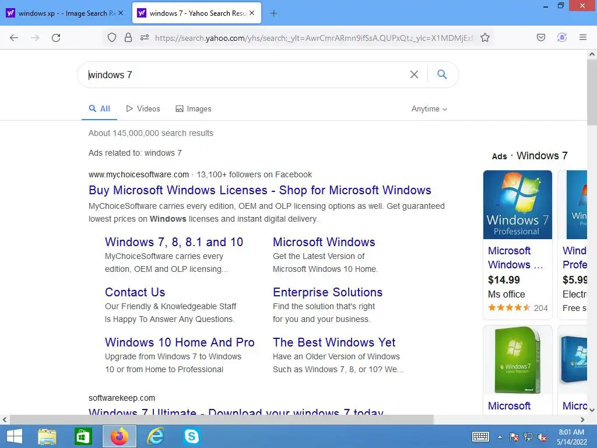Open Windows Start menu
Screen dimensions: 597x448
click(15, 436)
